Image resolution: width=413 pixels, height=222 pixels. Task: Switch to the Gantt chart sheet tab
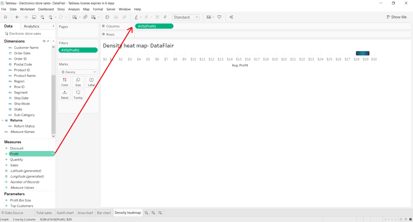(65, 213)
